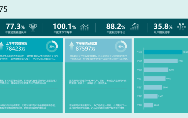
Task: Click the 30% donut progress ring
Action: click(x=52, y=47)
